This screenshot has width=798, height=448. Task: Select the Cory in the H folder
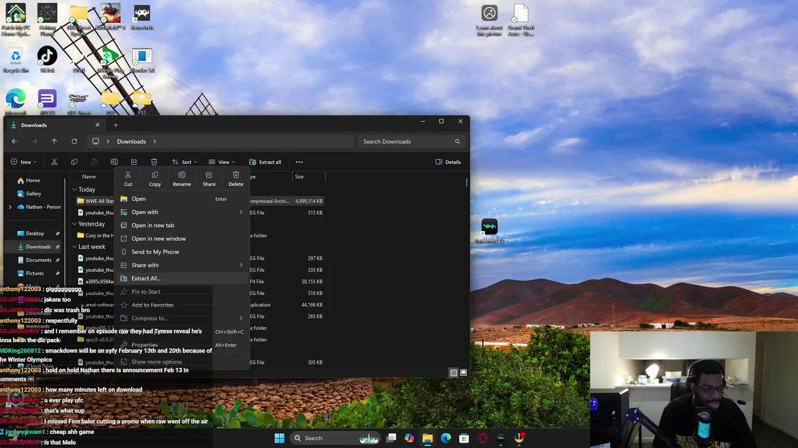pos(95,235)
